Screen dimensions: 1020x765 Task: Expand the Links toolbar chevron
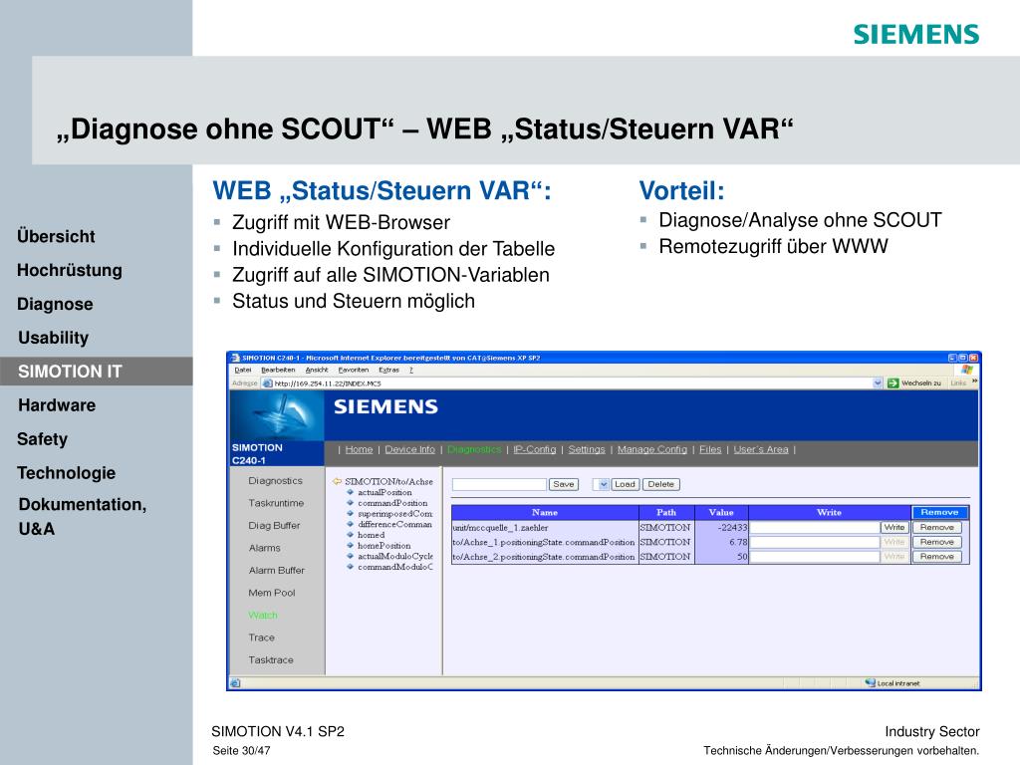(x=974, y=382)
